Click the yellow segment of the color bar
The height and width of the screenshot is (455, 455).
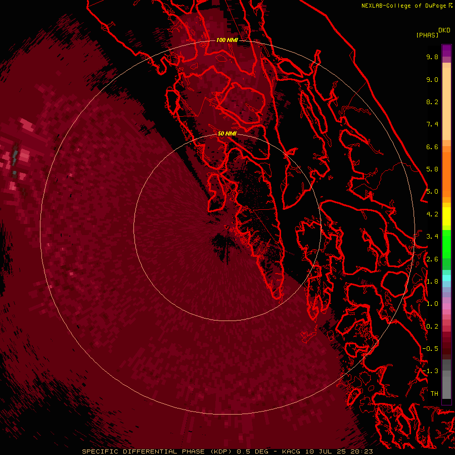pyautogui.click(x=446, y=216)
